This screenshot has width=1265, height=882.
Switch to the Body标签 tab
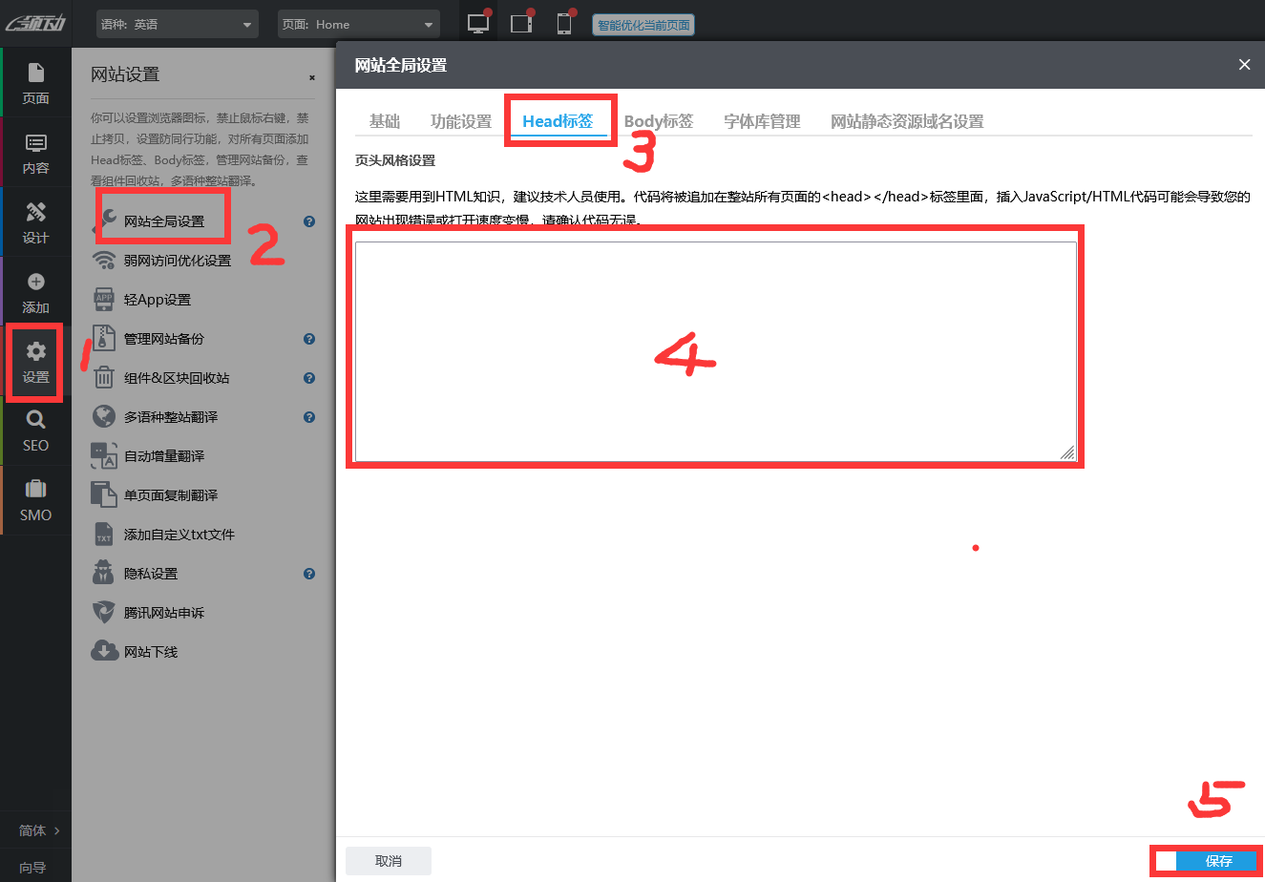tap(658, 121)
